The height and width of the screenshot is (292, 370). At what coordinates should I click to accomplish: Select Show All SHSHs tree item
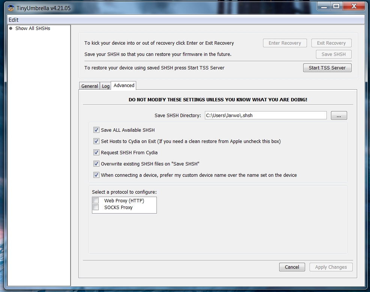click(x=32, y=29)
